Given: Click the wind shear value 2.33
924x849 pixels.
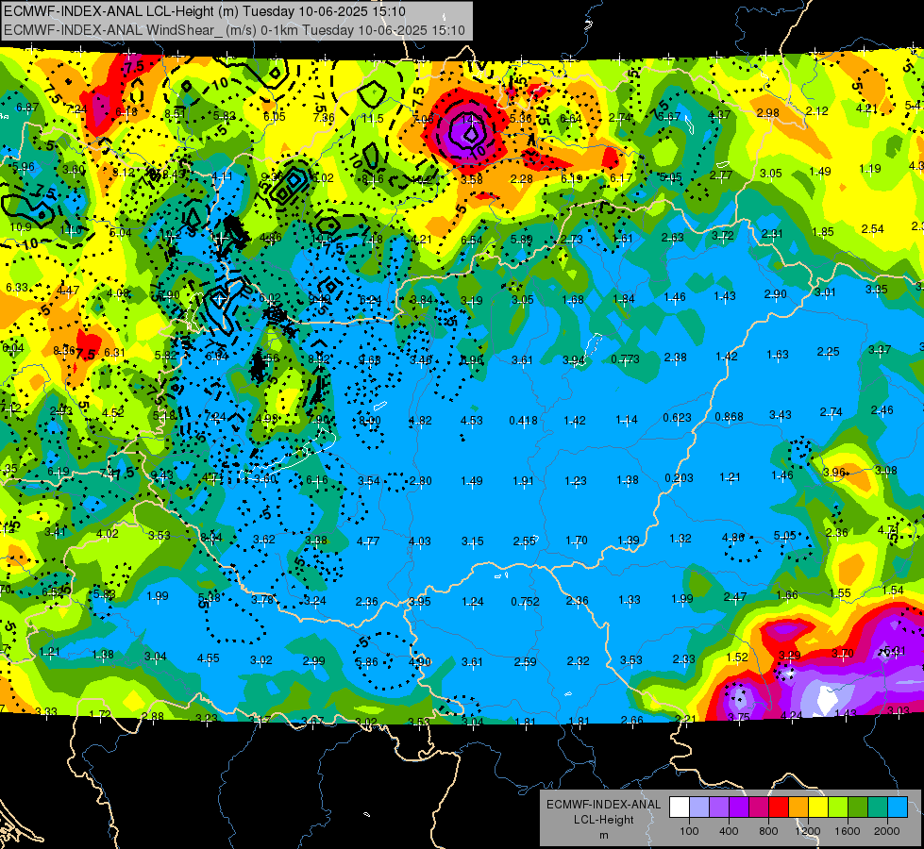Looking at the screenshot, I should pyautogui.click(x=683, y=659).
